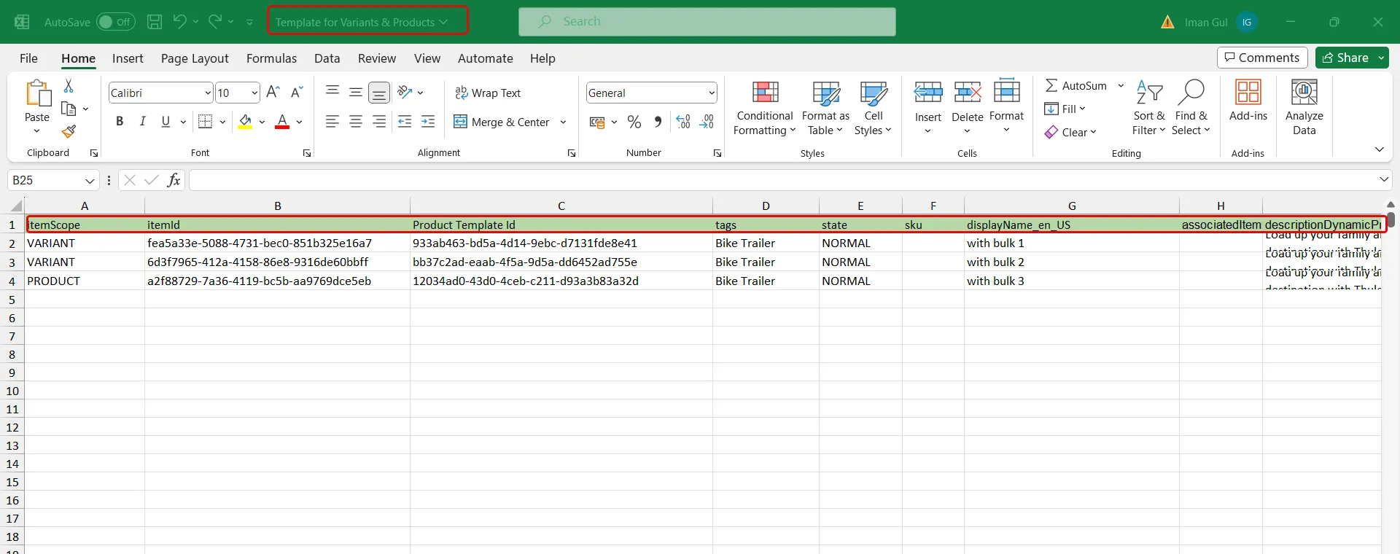Viewport: 1400px width, 554px height.
Task: Click the Cut scissors icon
Action: [69, 86]
